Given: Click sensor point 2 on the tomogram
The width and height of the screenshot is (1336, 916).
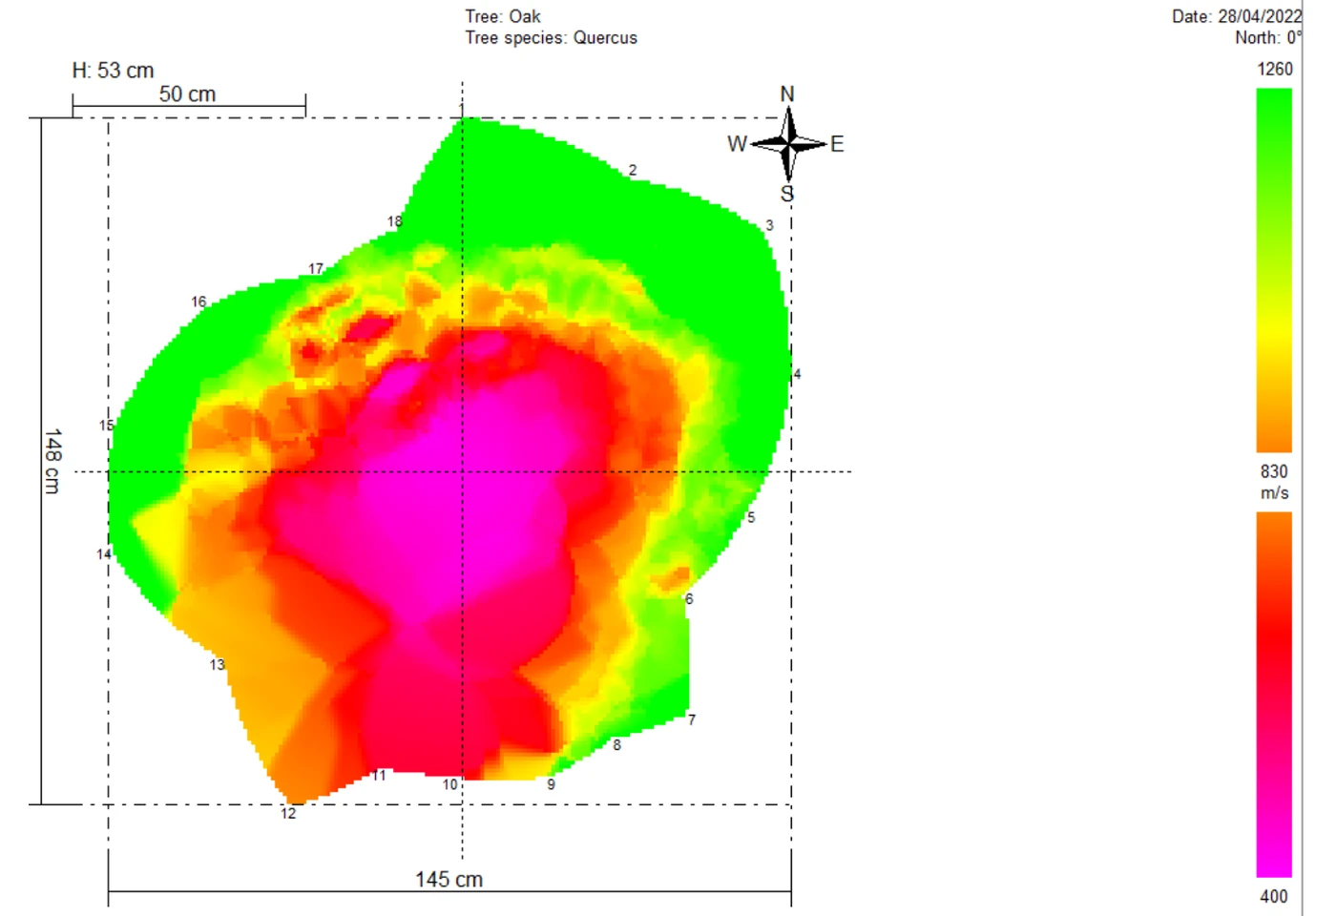Looking at the screenshot, I should pos(633,171).
